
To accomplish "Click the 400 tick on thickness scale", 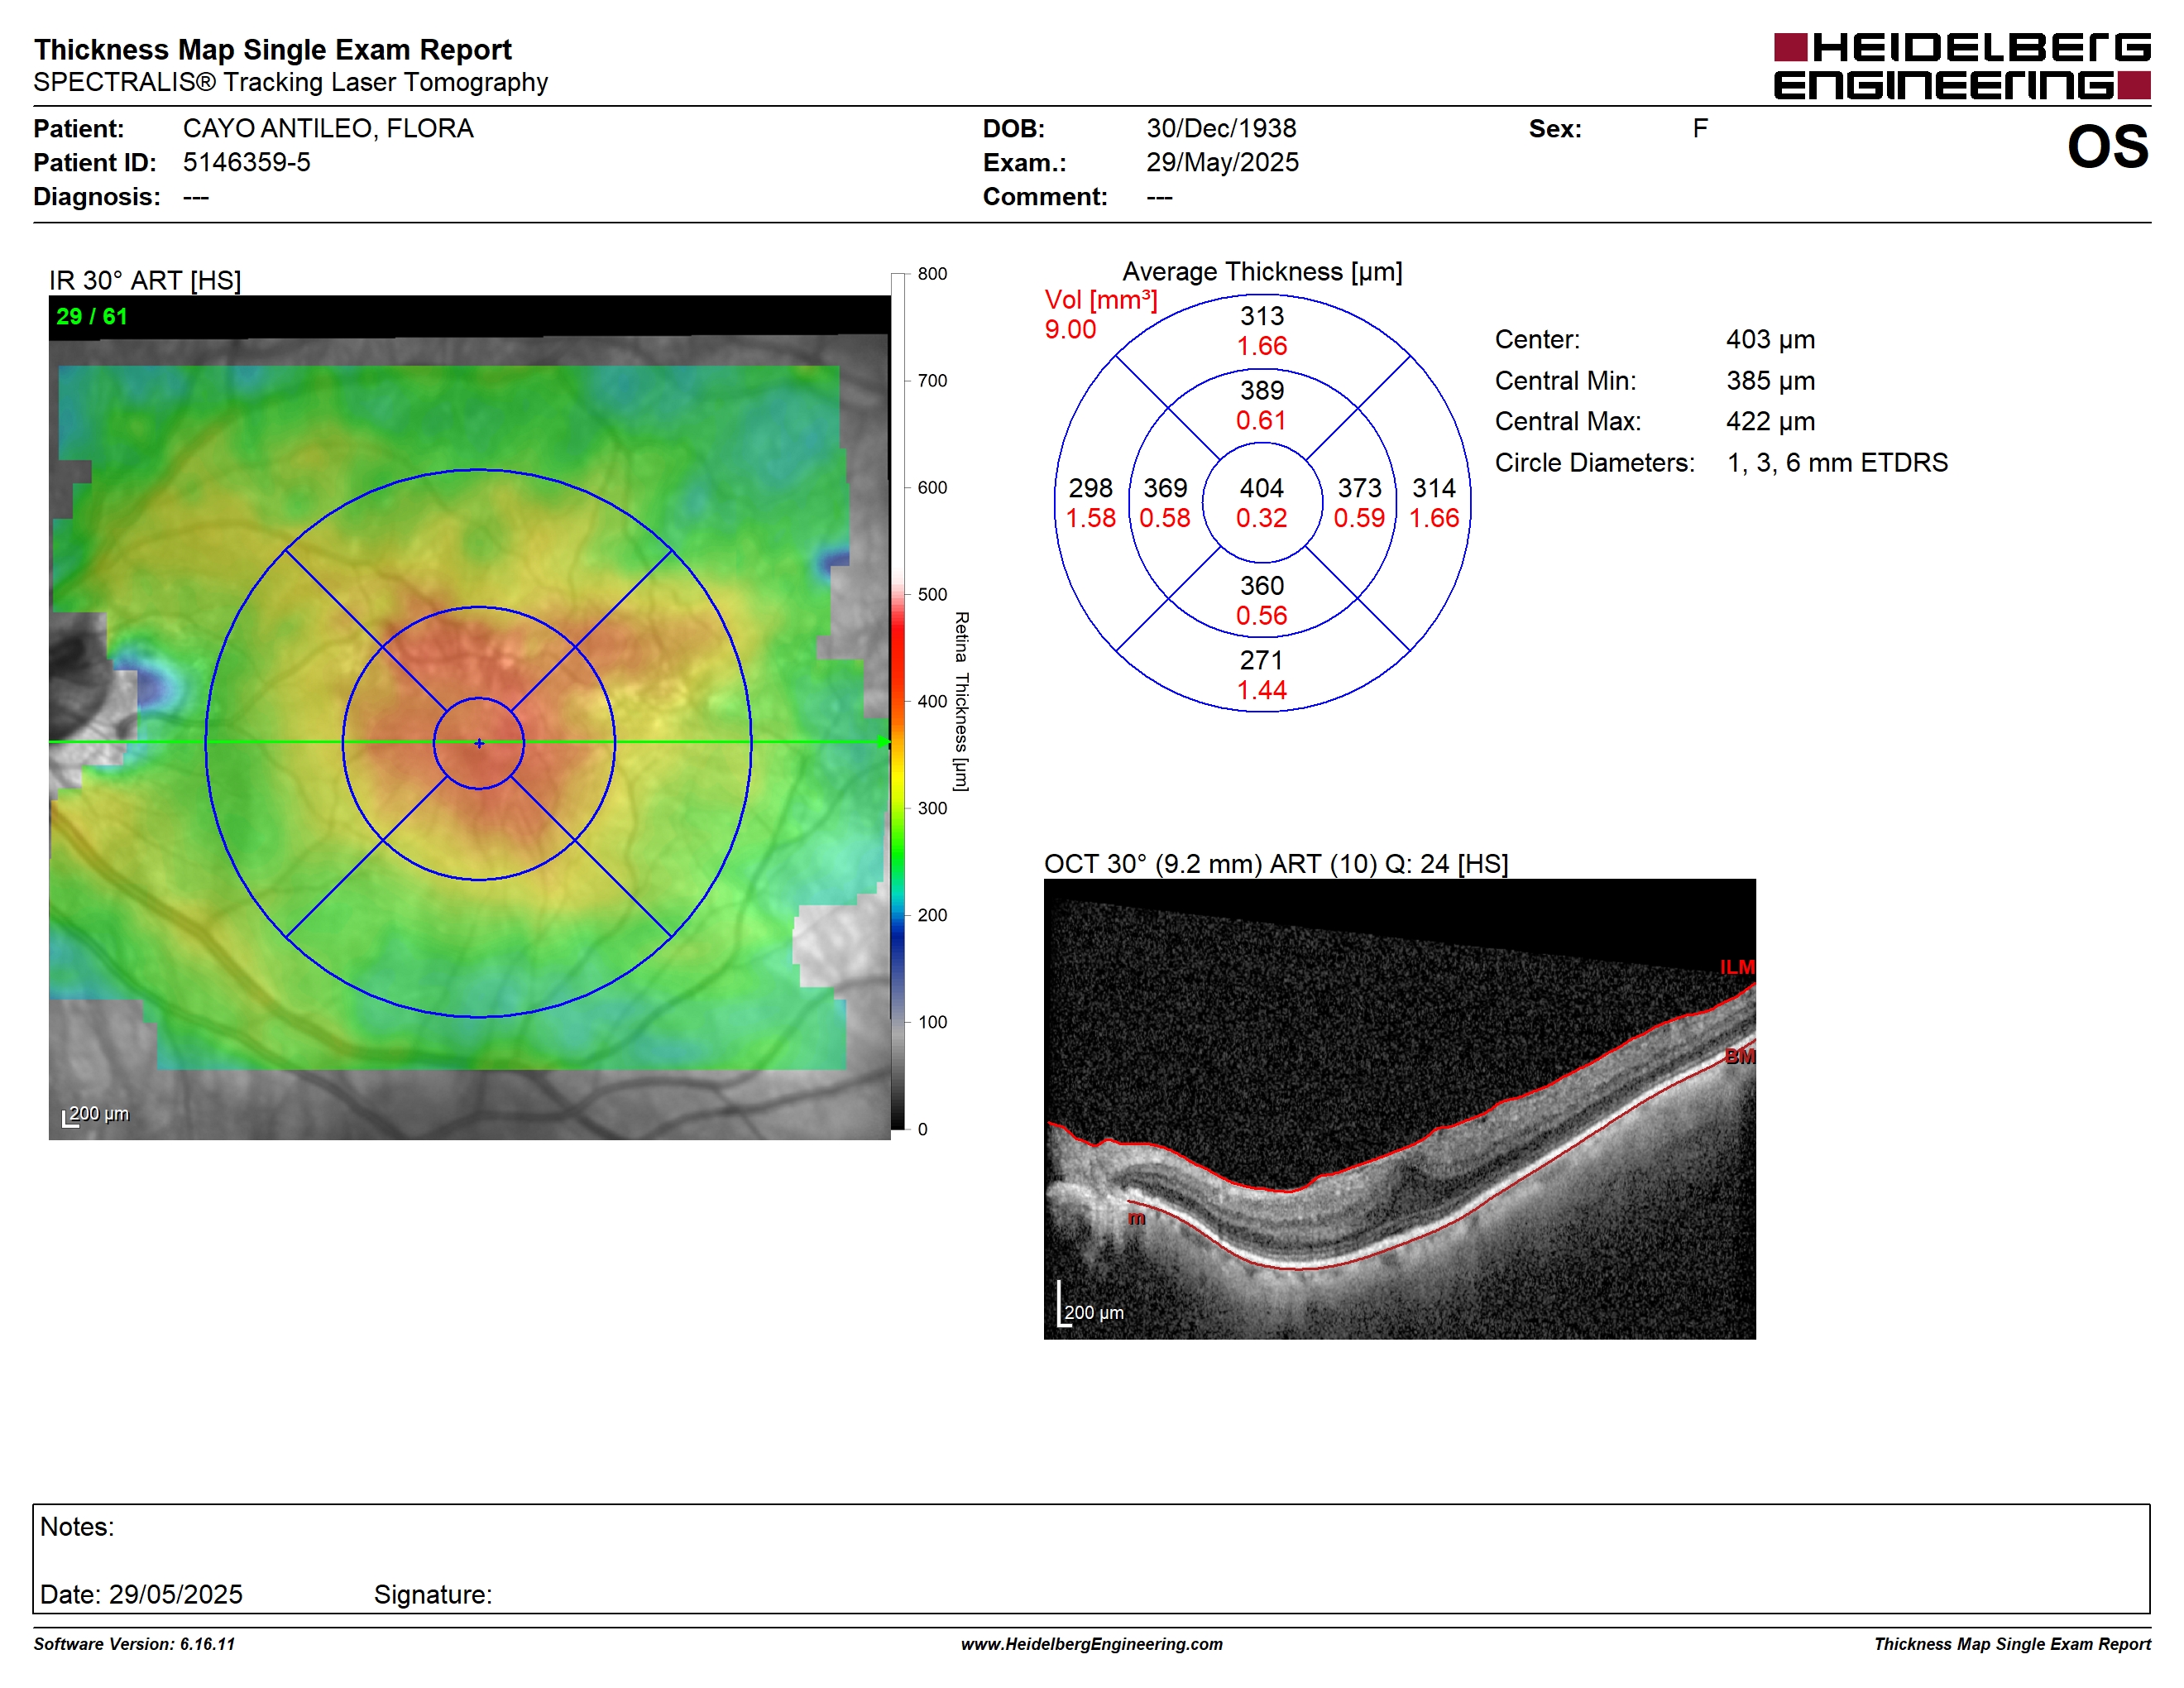I will 932,701.
